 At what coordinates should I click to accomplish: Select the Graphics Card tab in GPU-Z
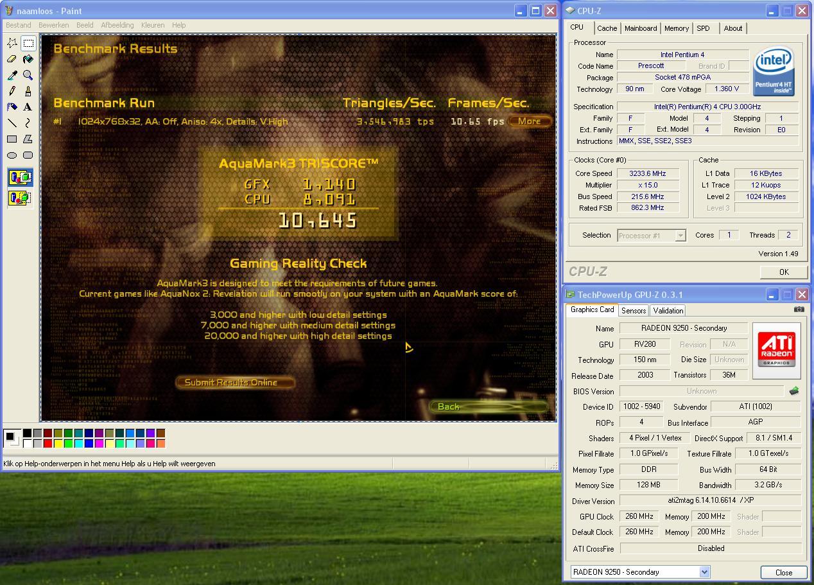point(593,310)
